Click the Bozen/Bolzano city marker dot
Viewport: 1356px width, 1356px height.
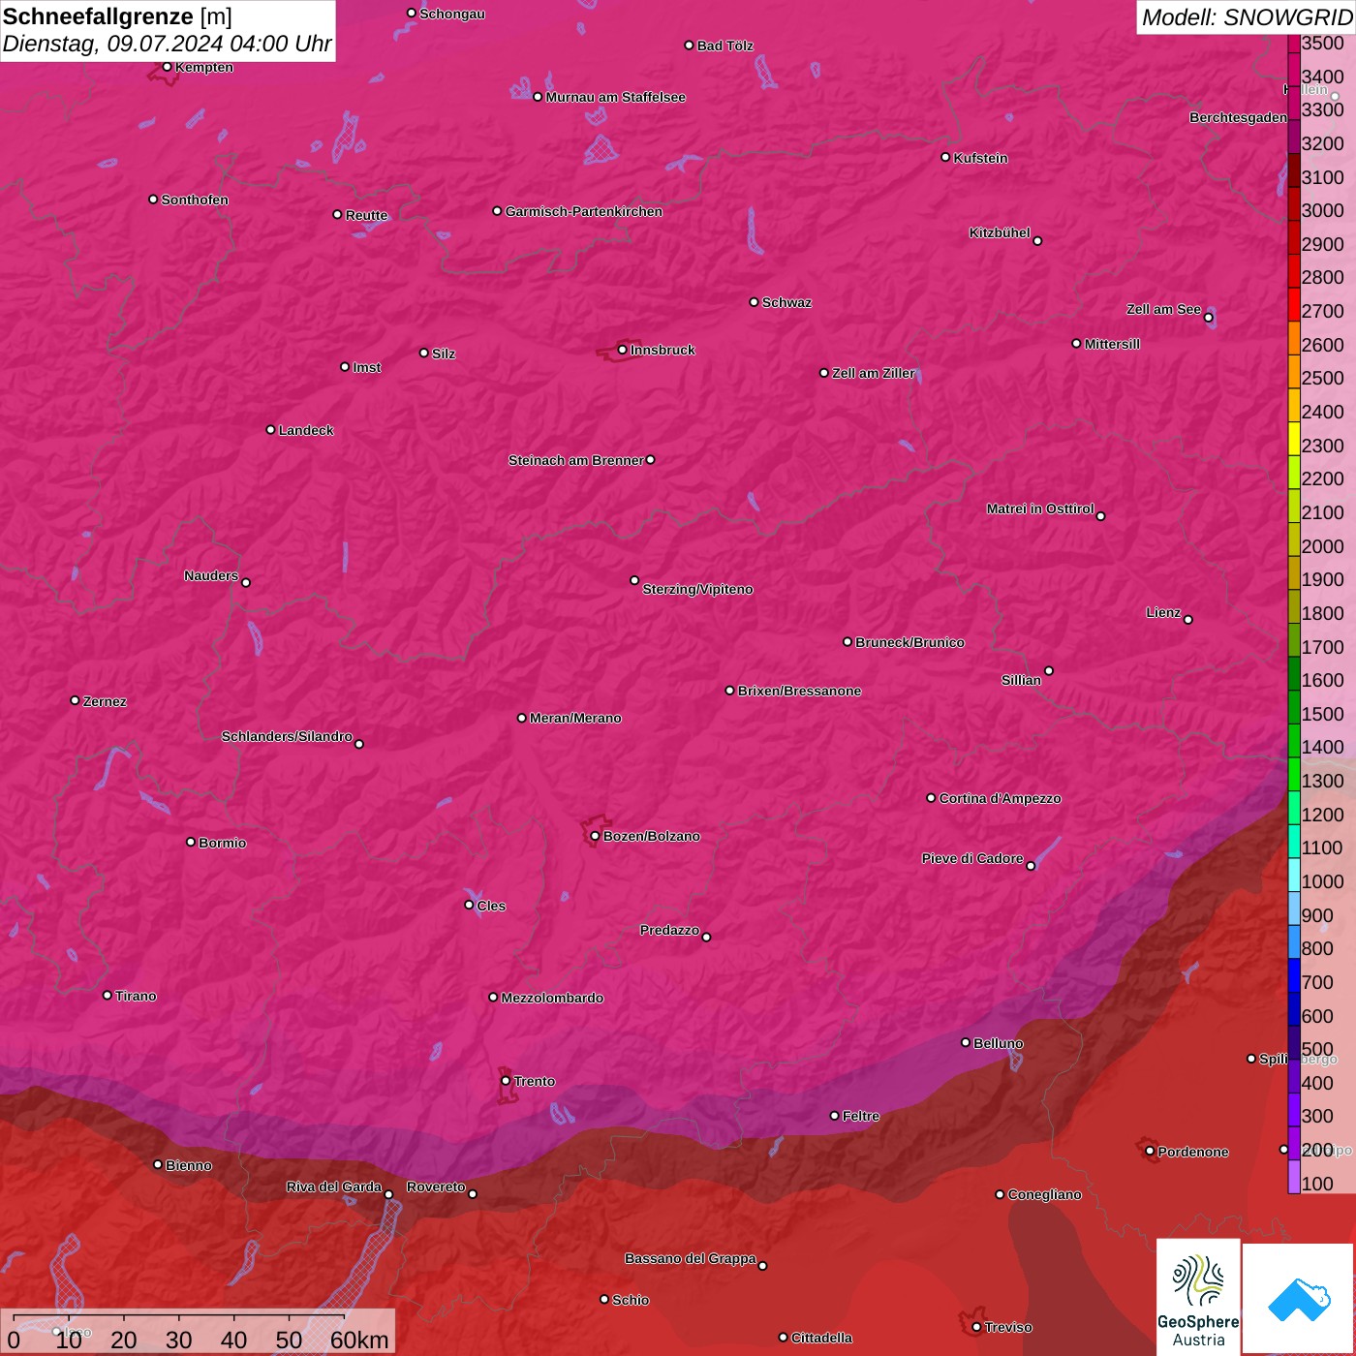[595, 836]
